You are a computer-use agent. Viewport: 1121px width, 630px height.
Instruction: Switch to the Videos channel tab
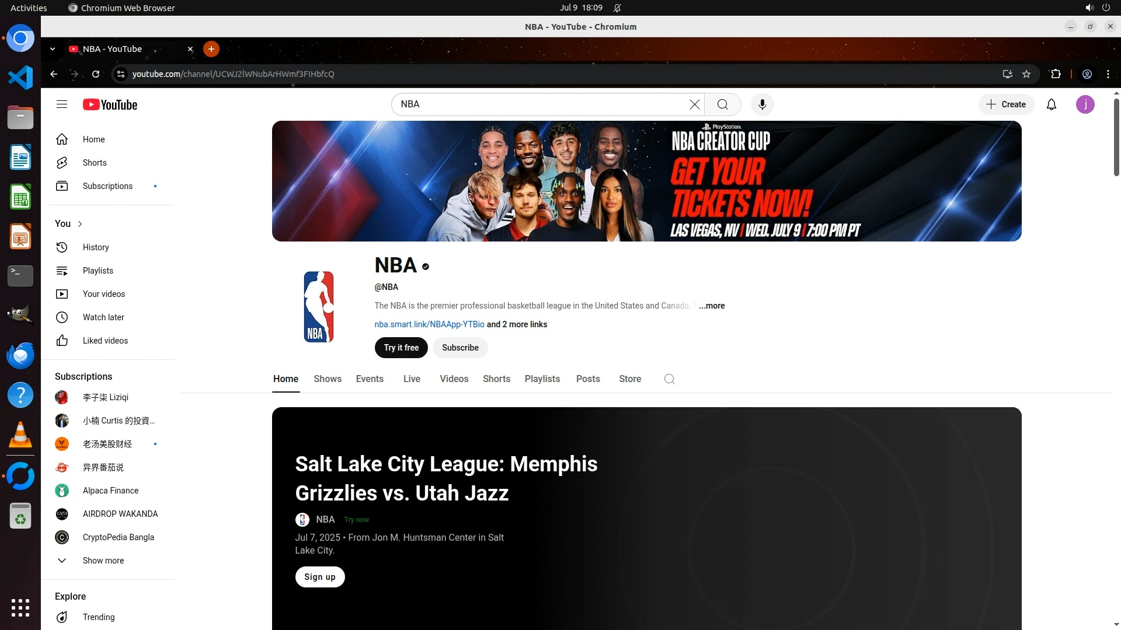(454, 379)
